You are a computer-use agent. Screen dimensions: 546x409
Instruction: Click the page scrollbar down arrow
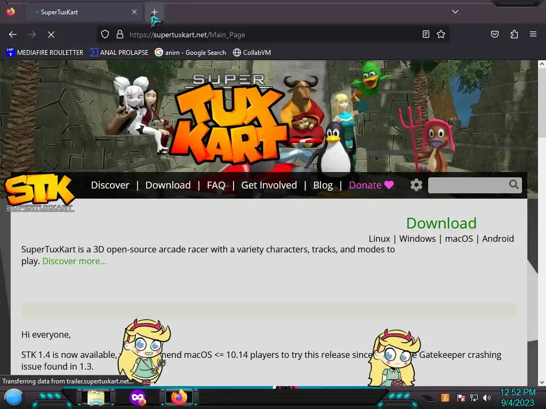pos(542,382)
